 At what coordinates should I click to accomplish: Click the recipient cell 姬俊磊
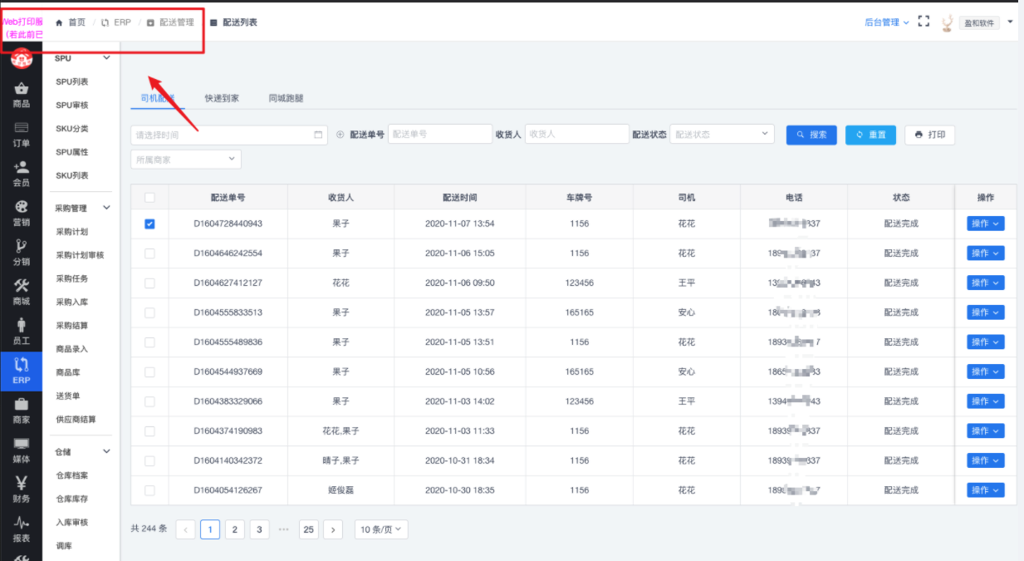341,490
